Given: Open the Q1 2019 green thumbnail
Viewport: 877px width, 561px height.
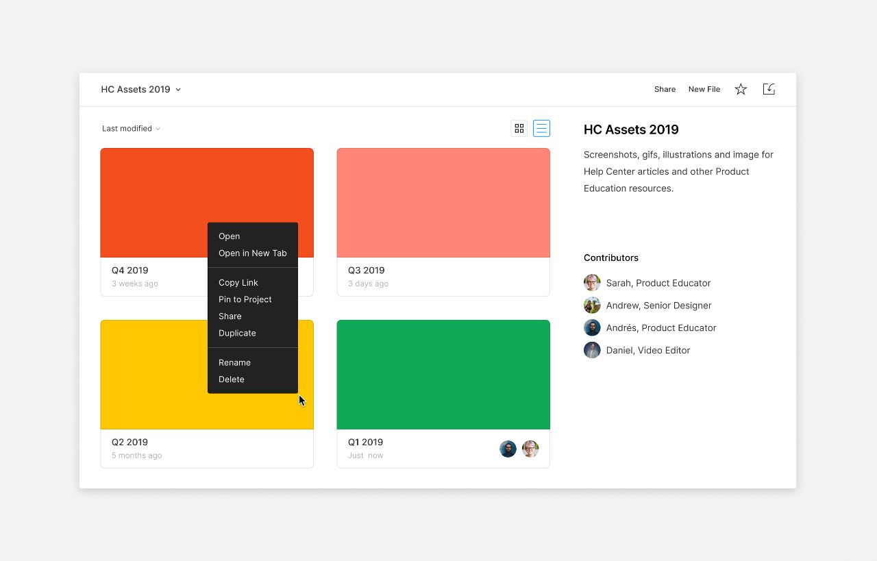Looking at the screenshot, I should (x=443, y=375).
